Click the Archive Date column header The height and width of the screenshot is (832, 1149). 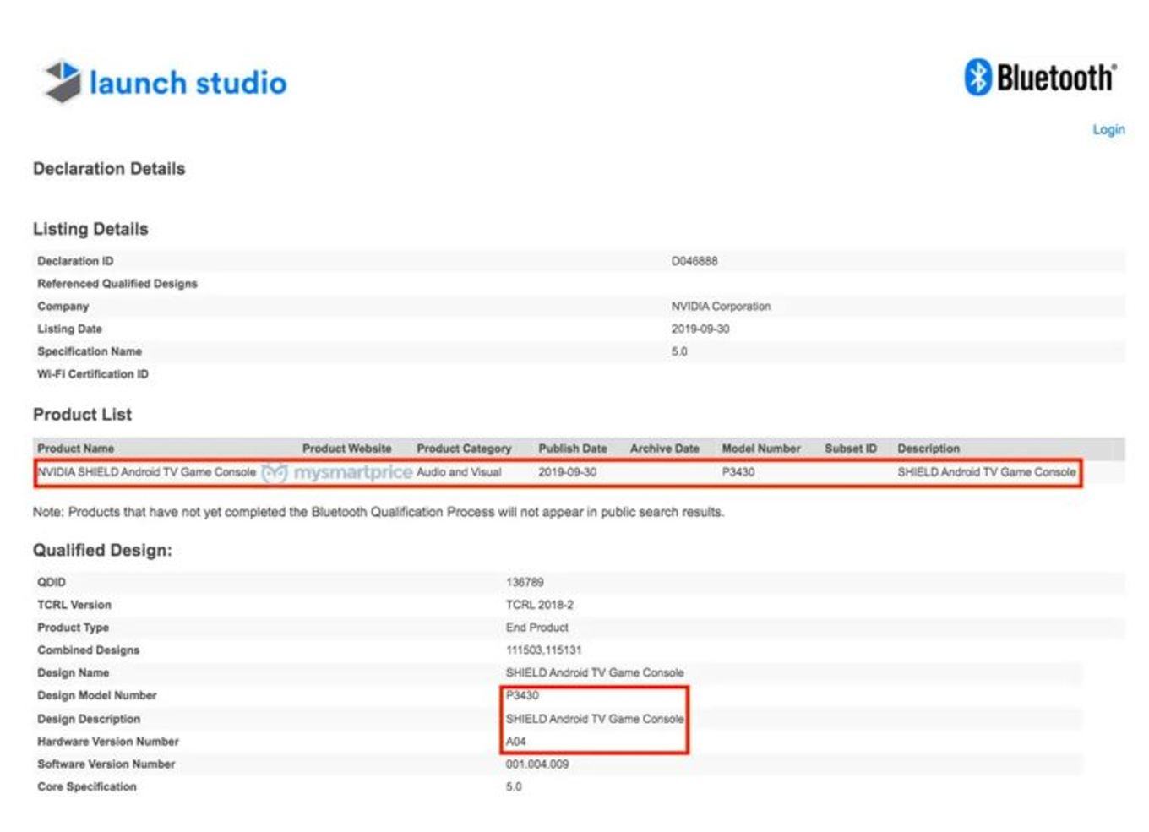tap(665, 449)
